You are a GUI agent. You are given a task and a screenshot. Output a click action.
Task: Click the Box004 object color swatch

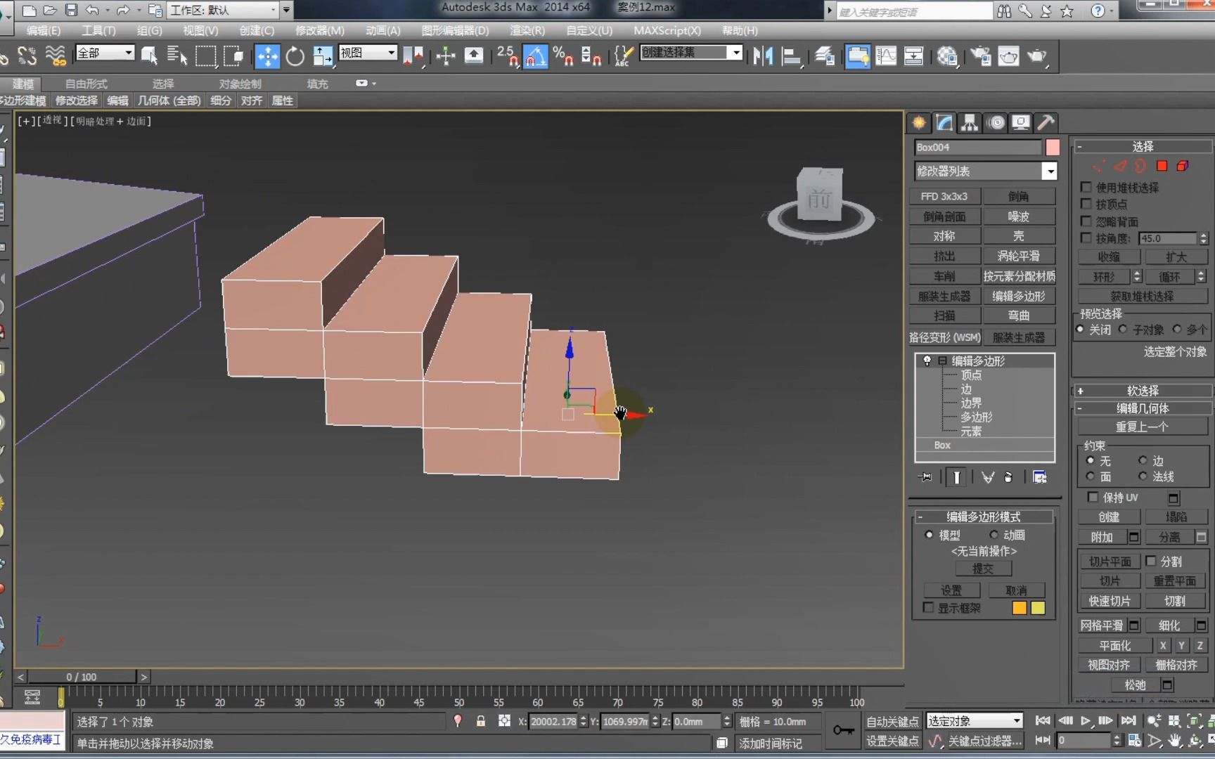coord(1053,148)
